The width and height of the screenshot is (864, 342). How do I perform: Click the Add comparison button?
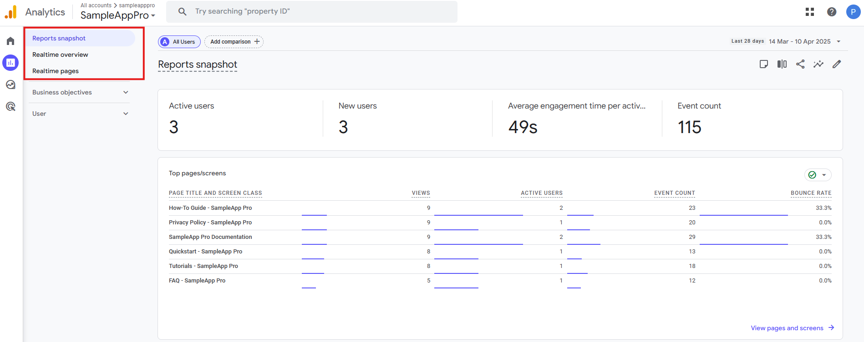[234, 42]
